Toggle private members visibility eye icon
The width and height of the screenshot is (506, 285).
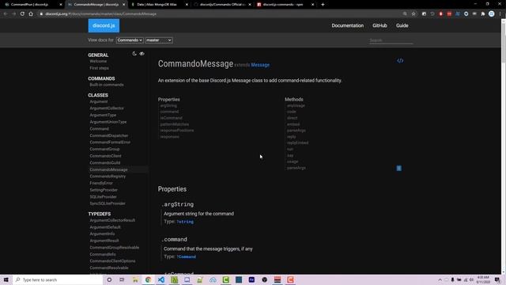[142, 54]
